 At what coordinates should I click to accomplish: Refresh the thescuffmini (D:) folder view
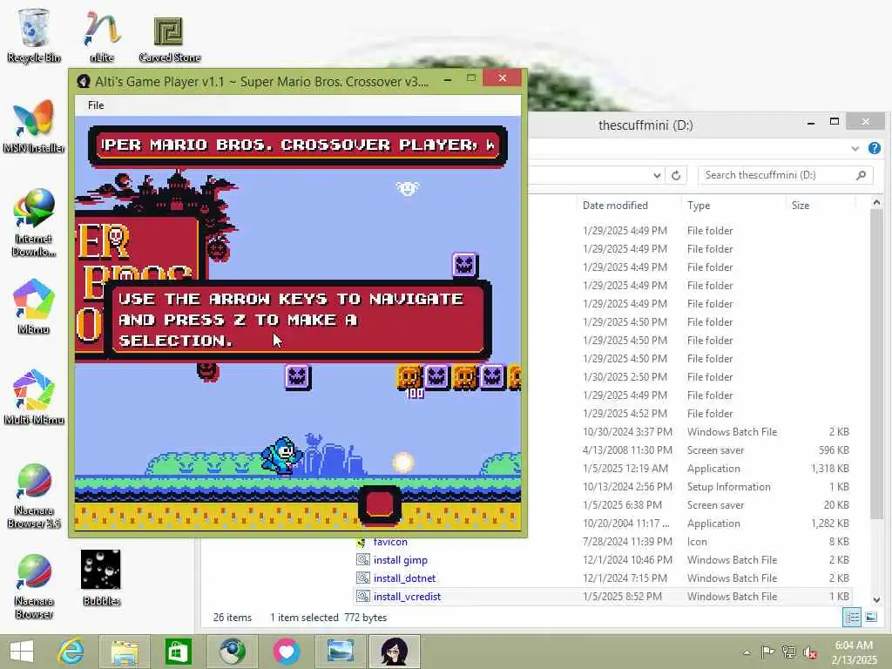coord(676,175)
